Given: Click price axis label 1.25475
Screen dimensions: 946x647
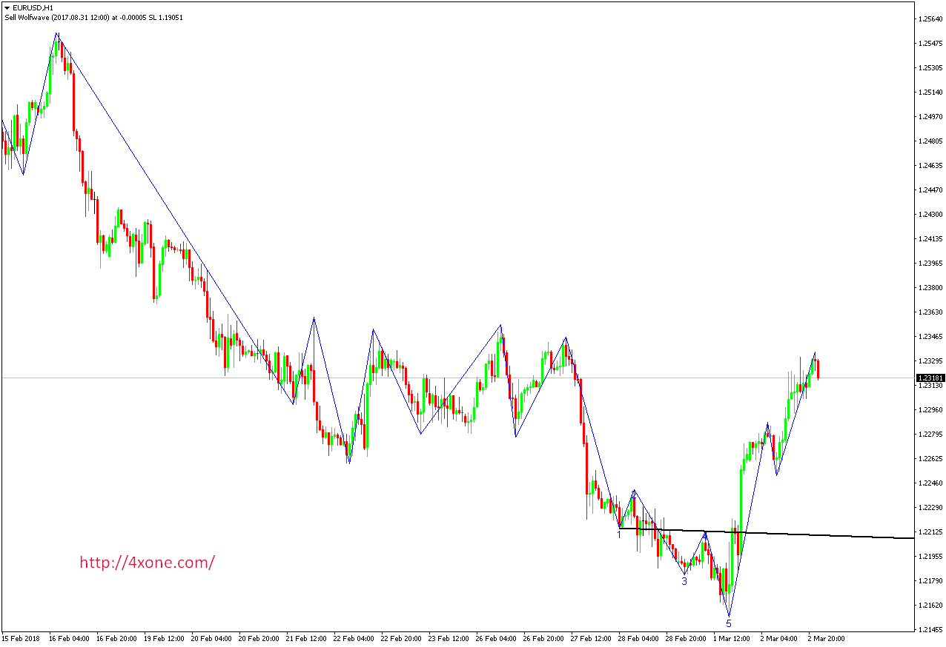Looking at the screenshot, I should (930, 43).
